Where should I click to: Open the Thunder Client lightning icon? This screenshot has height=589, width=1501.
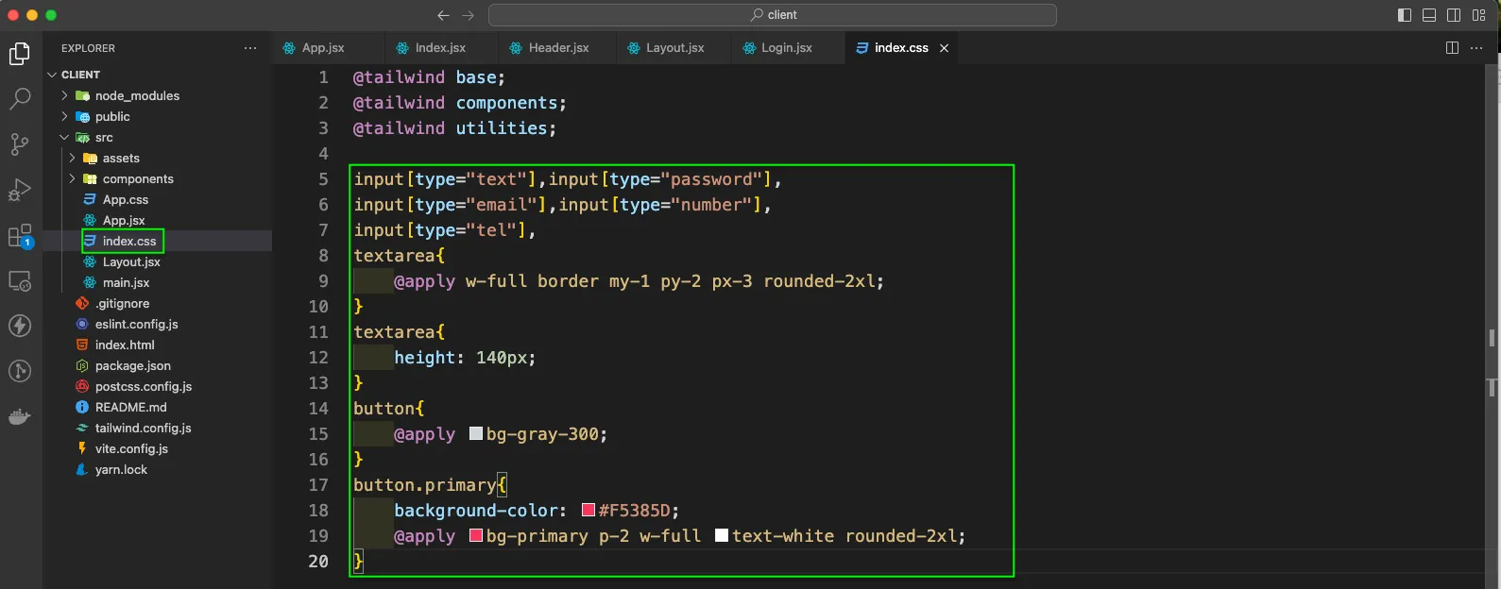click(x=20, y=326)
